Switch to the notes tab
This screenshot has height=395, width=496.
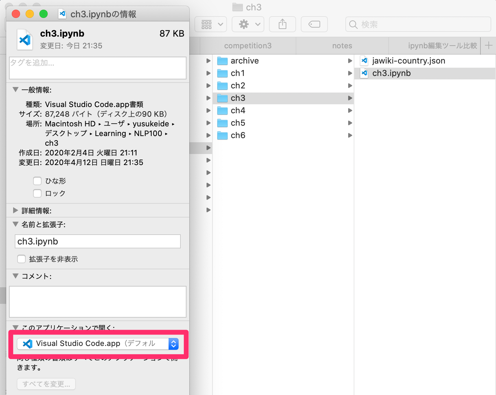pos(342,45)
